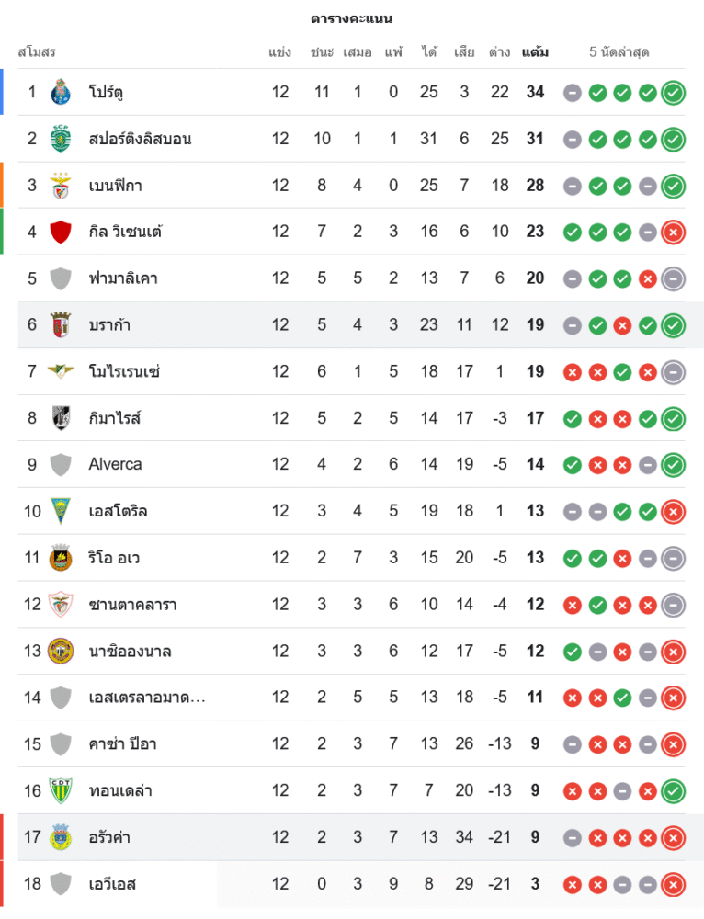Click the แข่ง matches played column header
Image resolution: width=704 pixels, height=919 pixels.
280,52
